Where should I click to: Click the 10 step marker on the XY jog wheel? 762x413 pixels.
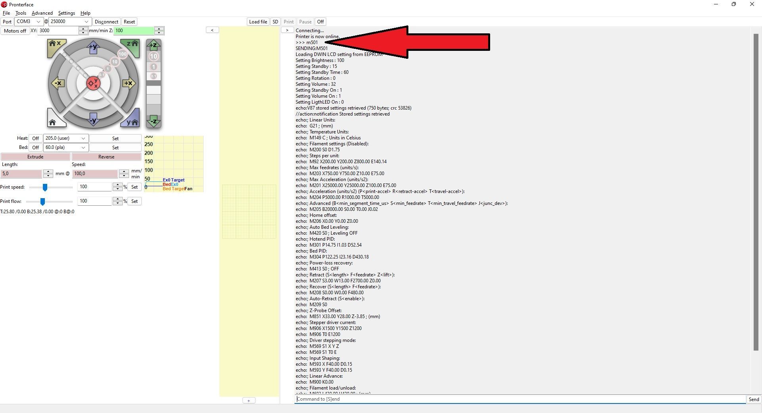point(115,62)
